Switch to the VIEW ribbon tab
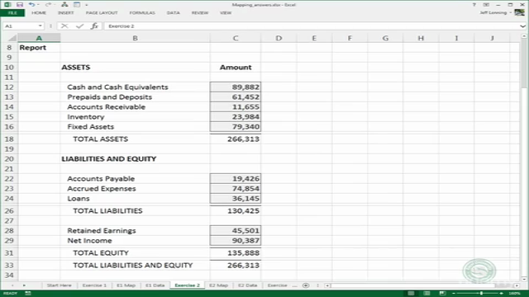Screen dimensions: 529x297 tap(226, 13)
